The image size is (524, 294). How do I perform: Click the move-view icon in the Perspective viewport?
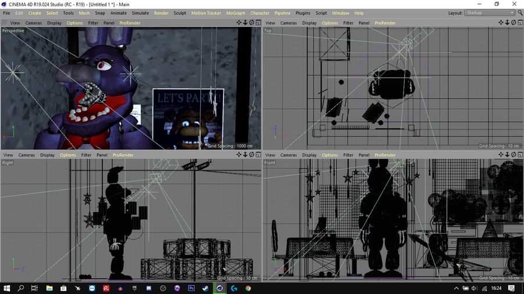(239, 23)
